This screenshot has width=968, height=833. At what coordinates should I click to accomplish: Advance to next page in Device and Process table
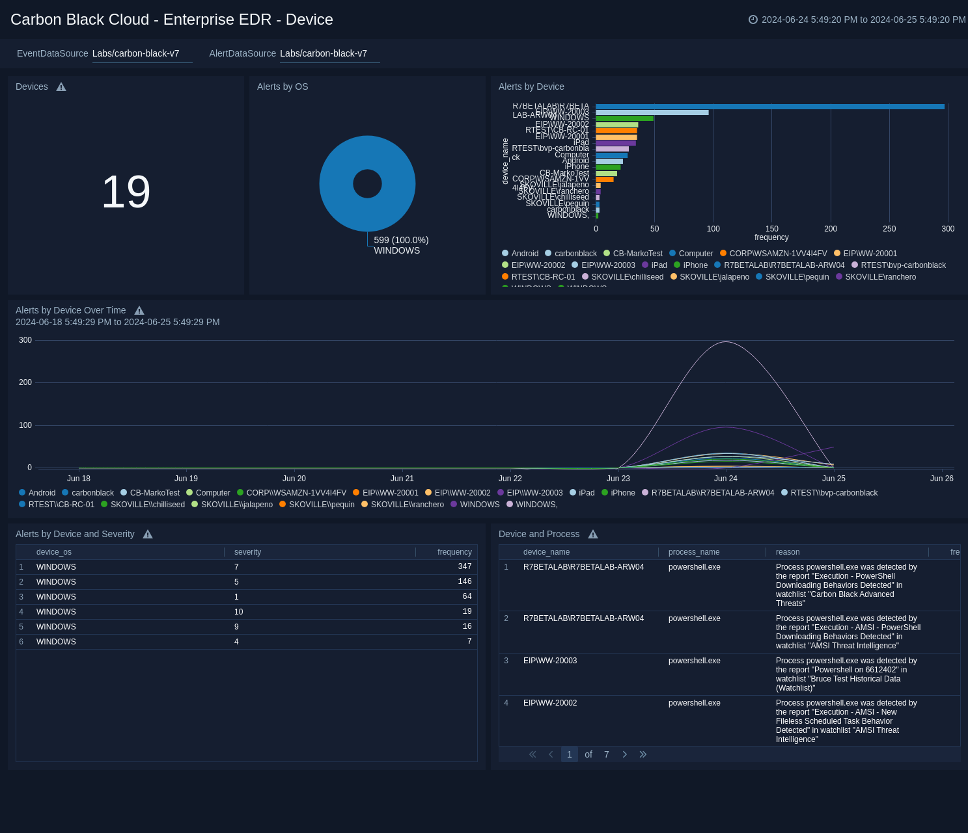click(624, 754)
